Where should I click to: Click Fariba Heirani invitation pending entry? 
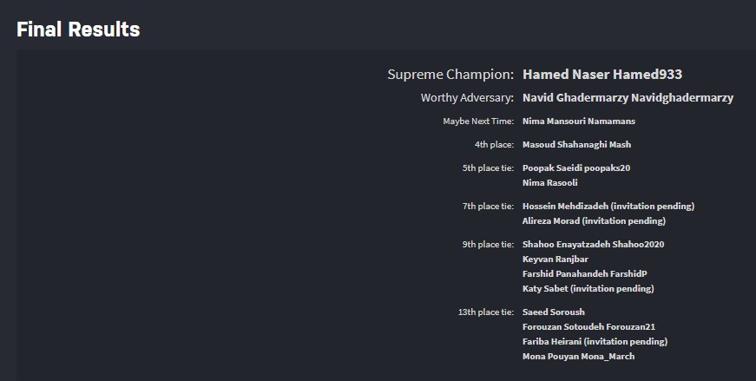click(595, 342)
